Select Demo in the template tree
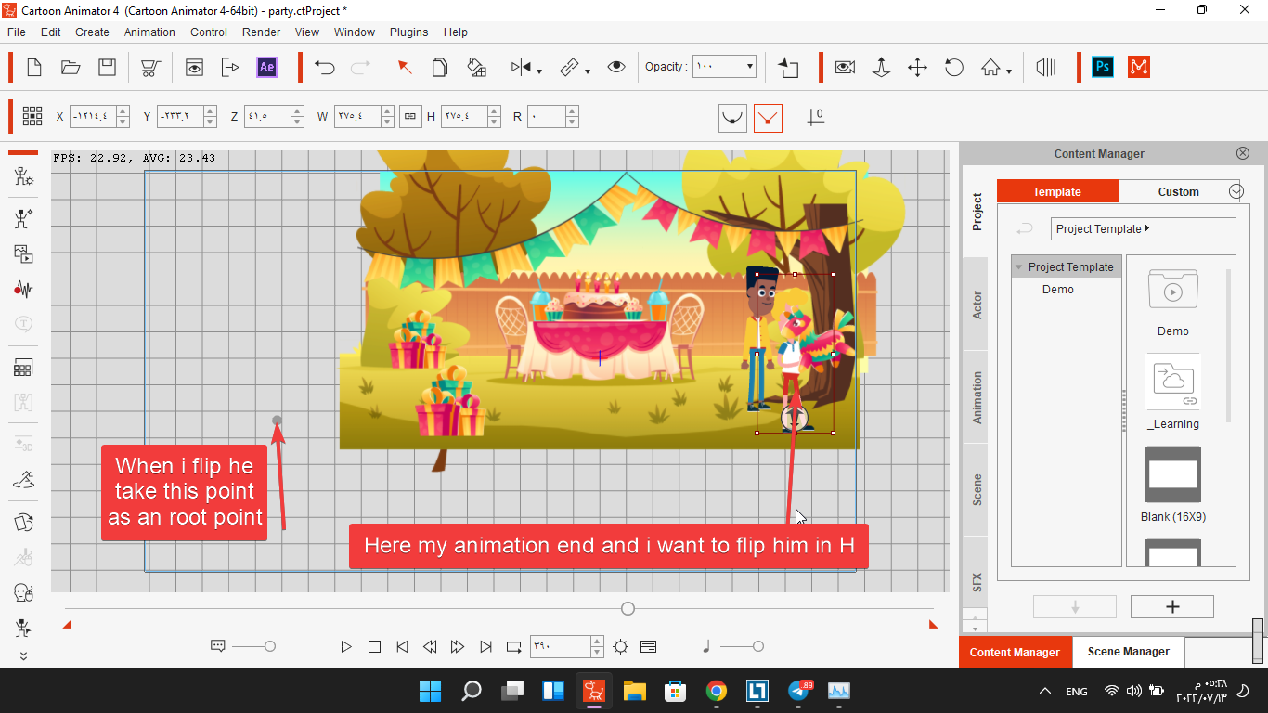 [1058, 290]
